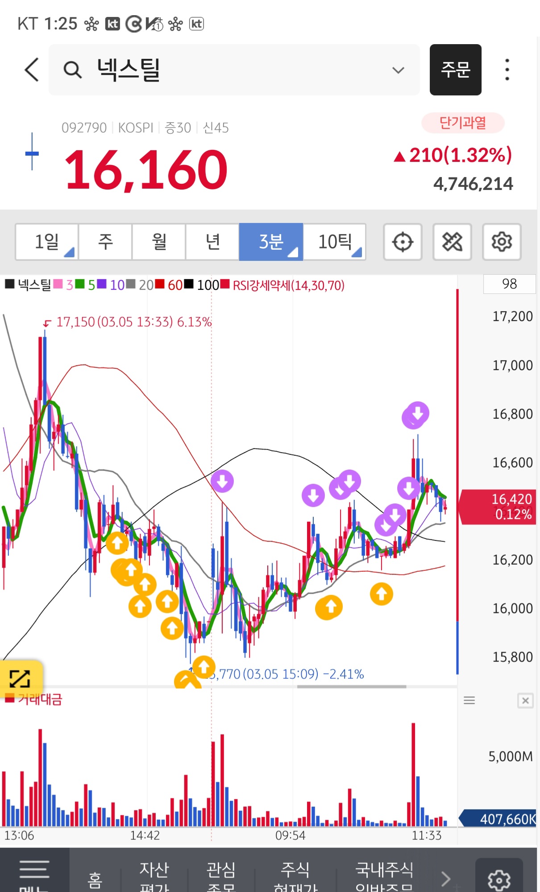540x892 pixels.
Task: Tap purple down marker near dotted line
Action: 222,481
